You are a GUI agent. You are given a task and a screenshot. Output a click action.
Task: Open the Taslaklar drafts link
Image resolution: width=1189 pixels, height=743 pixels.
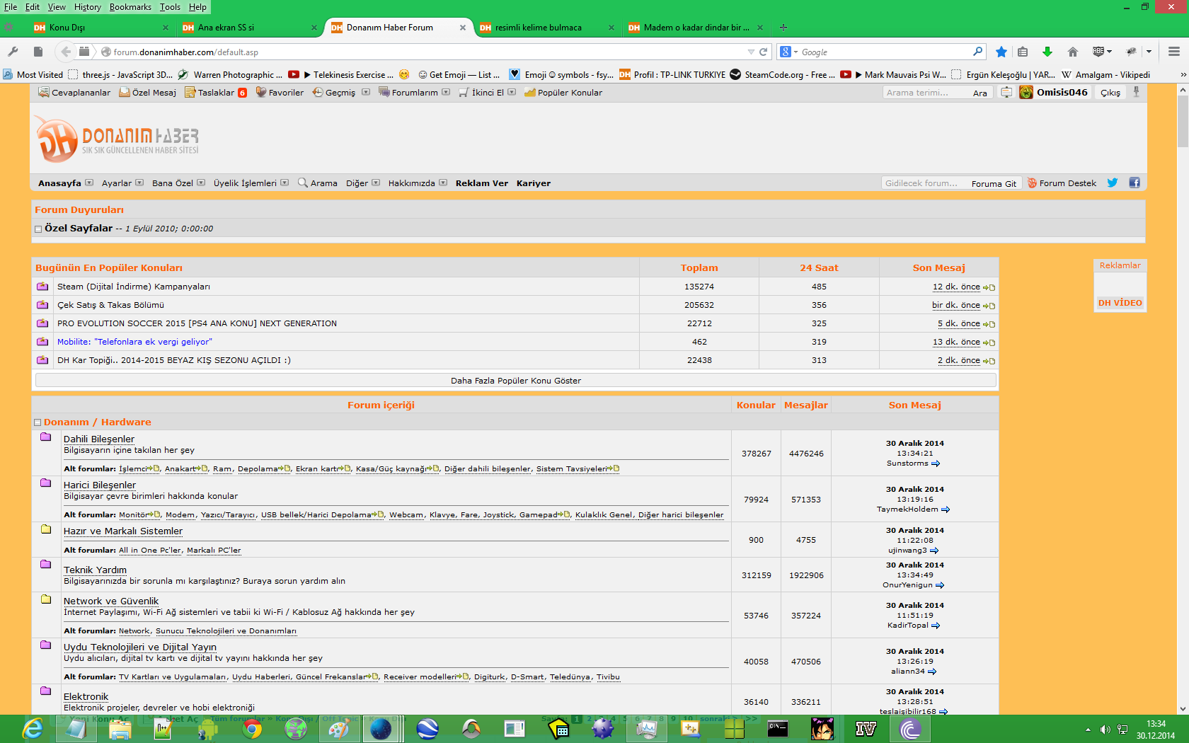click(x=216, y=93)
